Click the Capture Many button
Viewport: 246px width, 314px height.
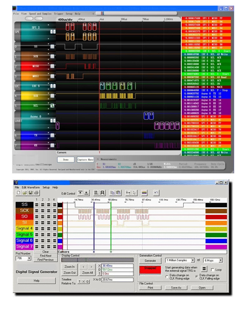[x=85, y=160]
